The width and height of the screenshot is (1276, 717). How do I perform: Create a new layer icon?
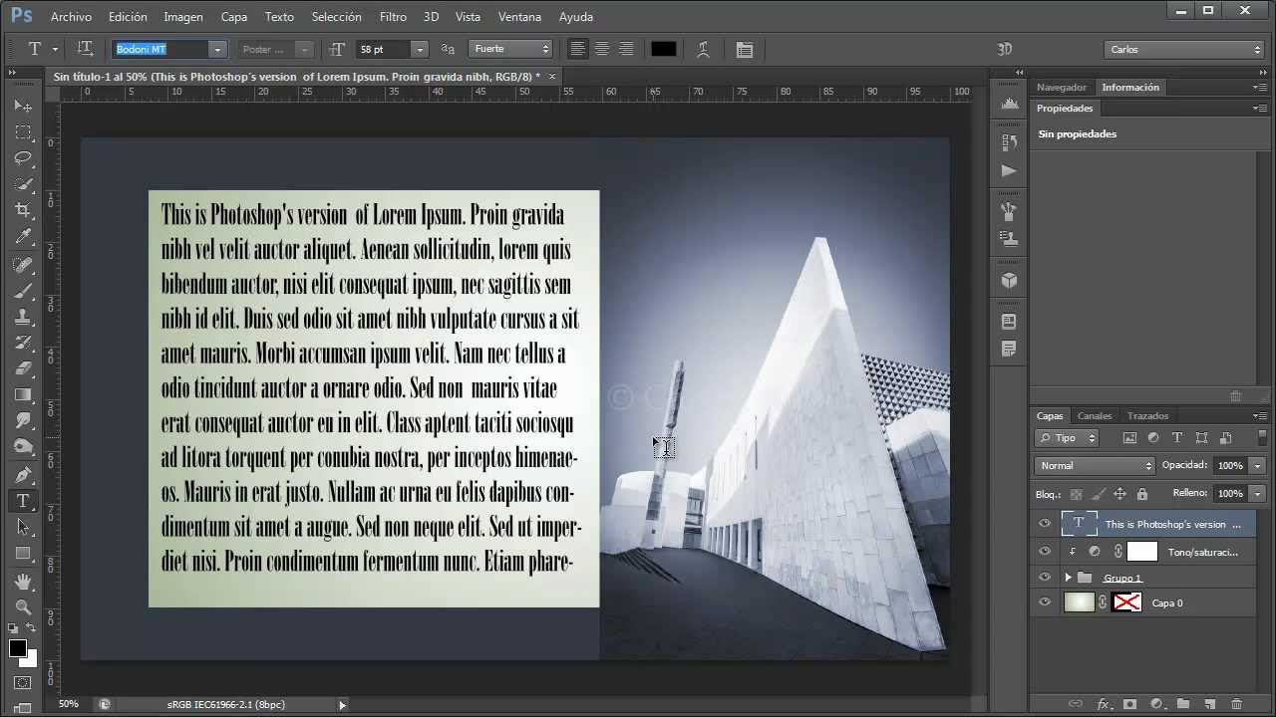(1209, 704)
